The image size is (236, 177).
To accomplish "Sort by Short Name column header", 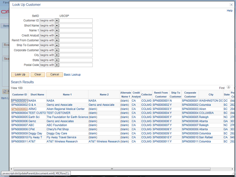I will coord(37,94).
